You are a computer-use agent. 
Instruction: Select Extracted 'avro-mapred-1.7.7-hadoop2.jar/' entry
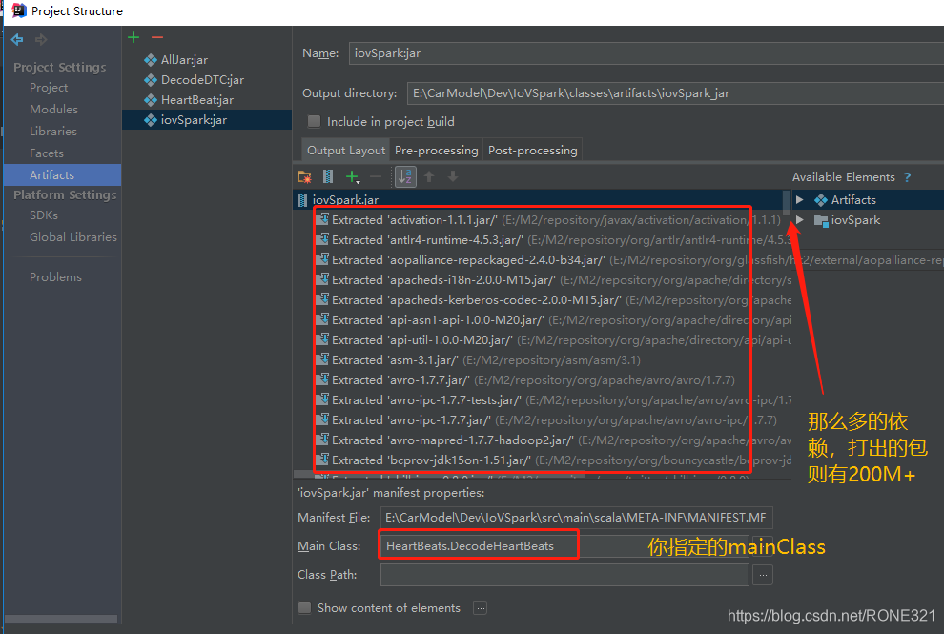pyautogui.click(x=552, y=440)
